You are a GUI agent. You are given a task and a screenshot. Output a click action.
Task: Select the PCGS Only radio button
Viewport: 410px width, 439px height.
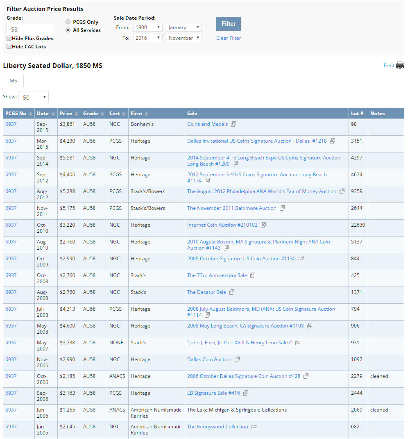point(68,22)
